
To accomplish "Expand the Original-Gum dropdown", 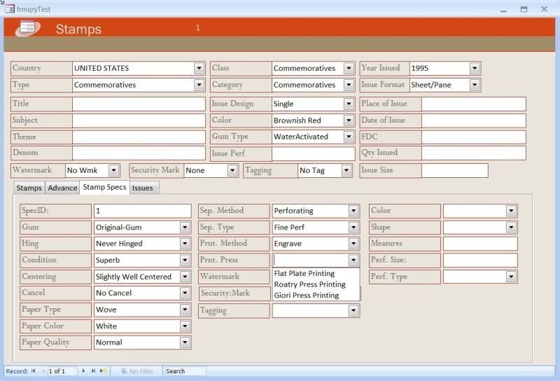I will 185,227.
